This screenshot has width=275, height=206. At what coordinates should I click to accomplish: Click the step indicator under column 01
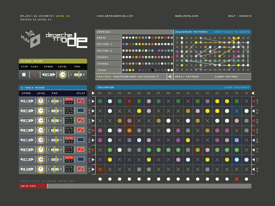coord(100,179)
